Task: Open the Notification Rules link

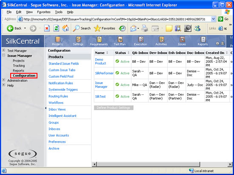Action: (61, 83)
